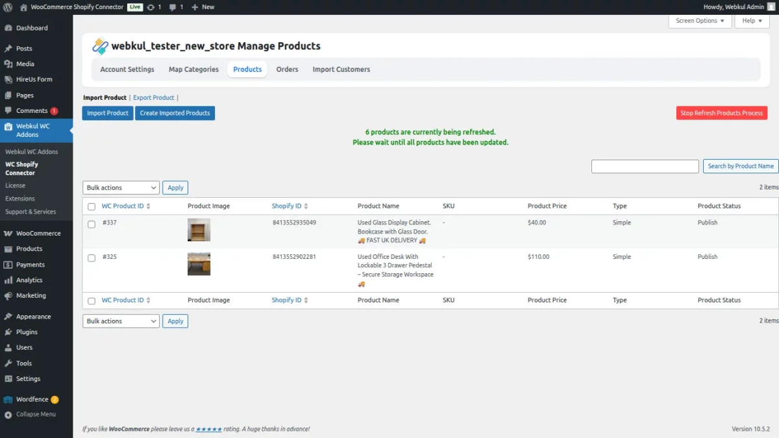Open the Help dropdown
Viewport: 779px width, 438px height.
click(x=751, y=21)
